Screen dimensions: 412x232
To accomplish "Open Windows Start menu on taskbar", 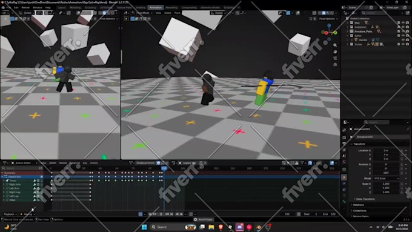I will [x=144, y=227].
